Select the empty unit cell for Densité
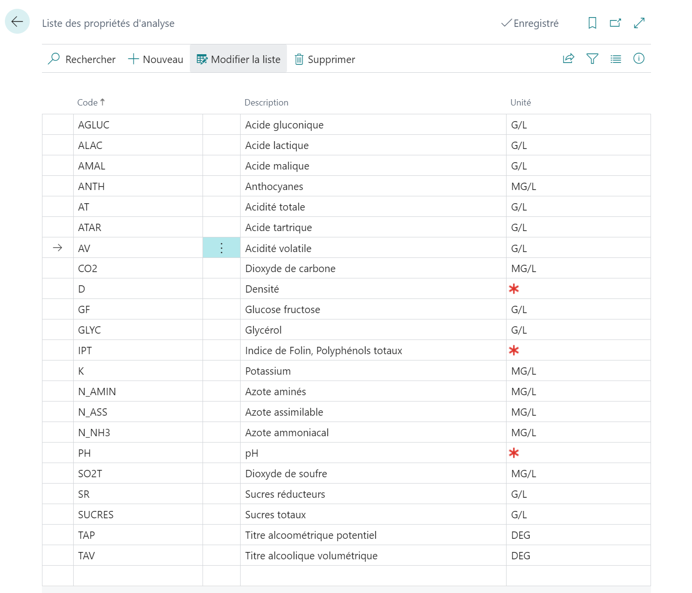 (578, 289)
